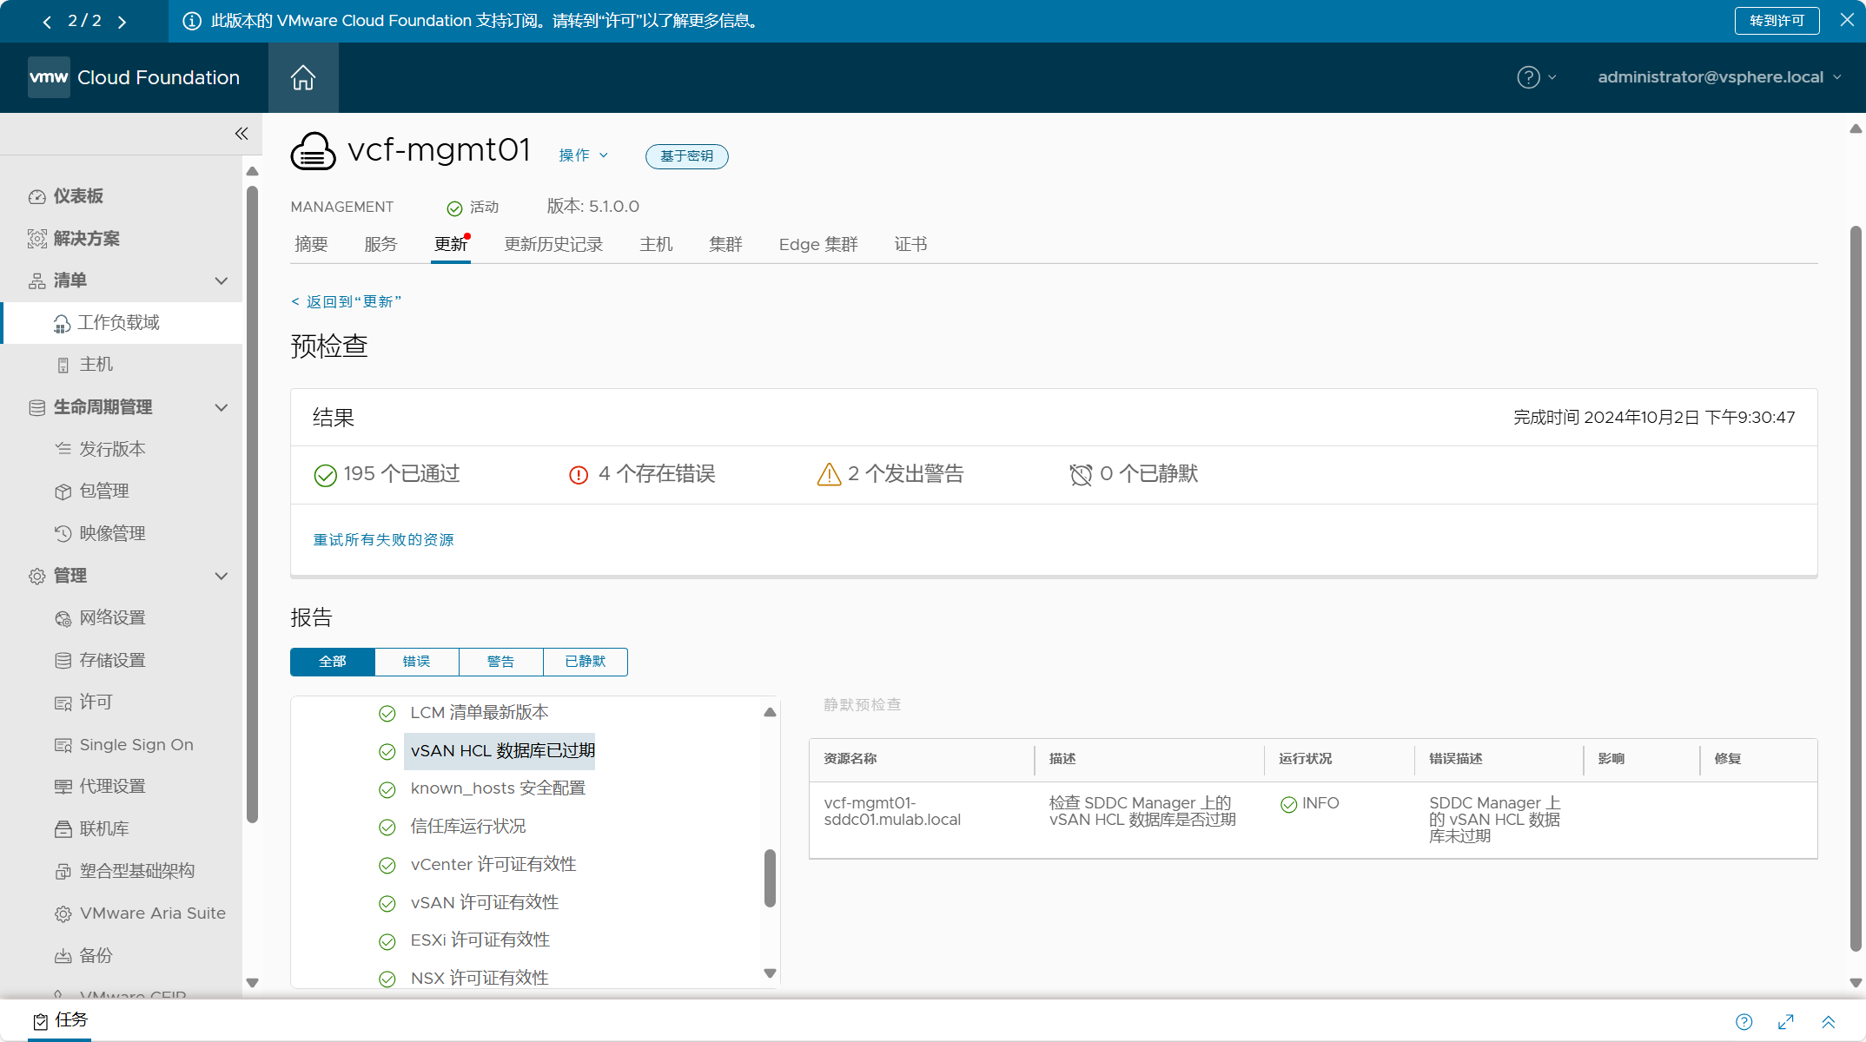Viewport: 1866px width, 1042px height.
Task: Click 重试所有失败的资源 link
Action: 383,540
